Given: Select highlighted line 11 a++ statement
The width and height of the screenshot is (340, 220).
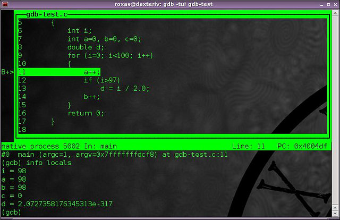Looking at the screenshot, I should (x=91, y=72).
